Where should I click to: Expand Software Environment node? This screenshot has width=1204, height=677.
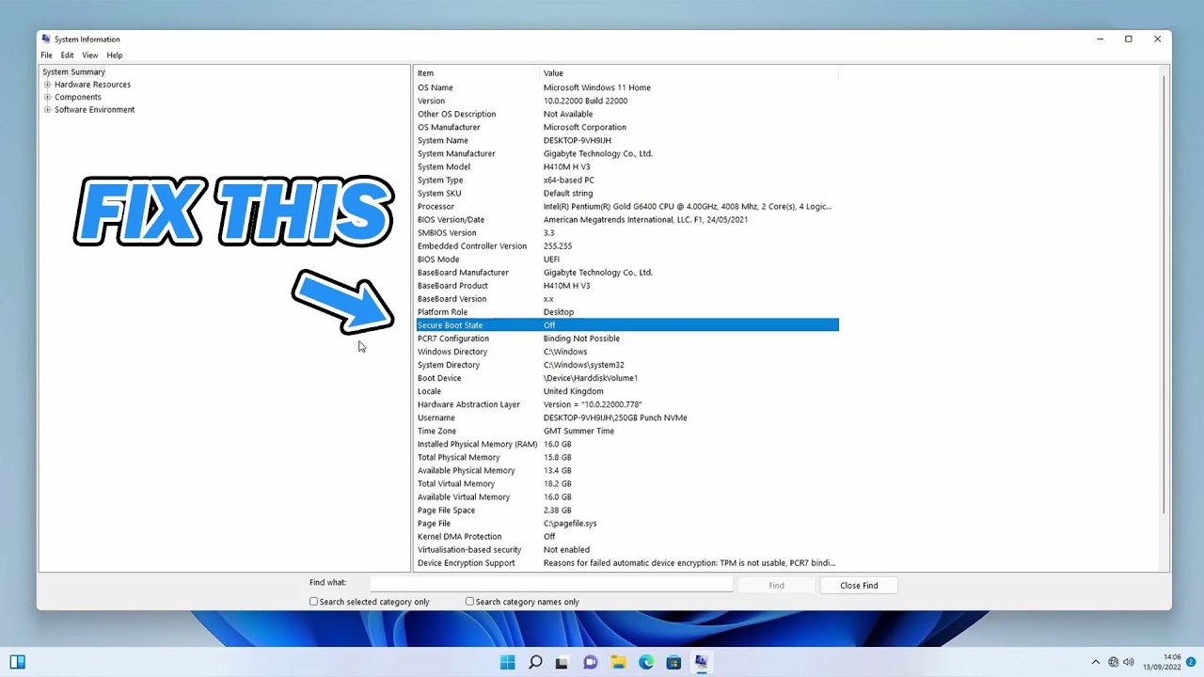47,110
